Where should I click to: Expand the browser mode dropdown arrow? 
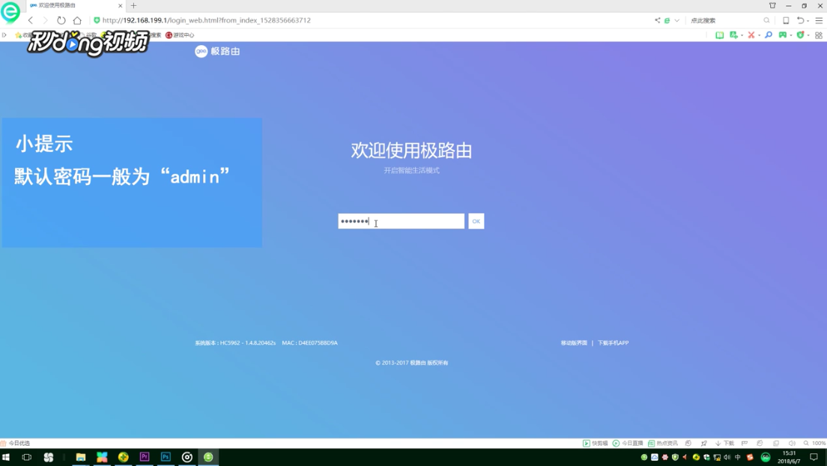point(676,20)
